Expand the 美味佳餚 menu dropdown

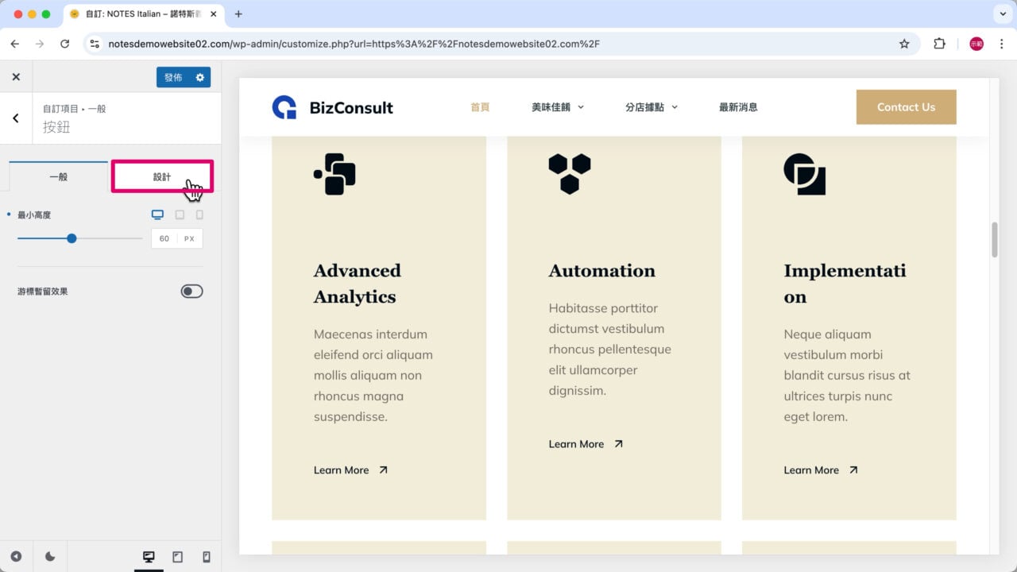(557, 107)
